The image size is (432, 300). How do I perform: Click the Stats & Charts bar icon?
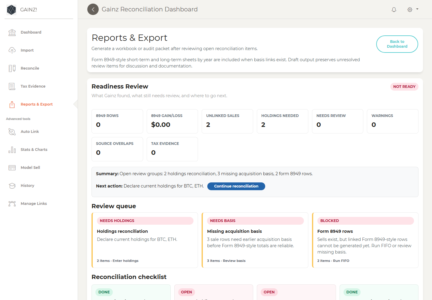12,150
